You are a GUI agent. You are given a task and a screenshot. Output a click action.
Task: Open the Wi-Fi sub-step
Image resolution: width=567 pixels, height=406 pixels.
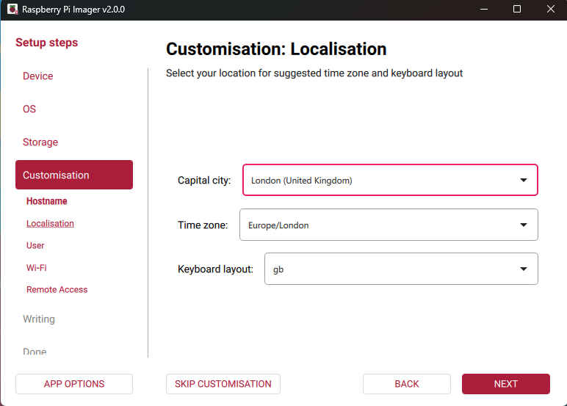[x=37, y=268]
